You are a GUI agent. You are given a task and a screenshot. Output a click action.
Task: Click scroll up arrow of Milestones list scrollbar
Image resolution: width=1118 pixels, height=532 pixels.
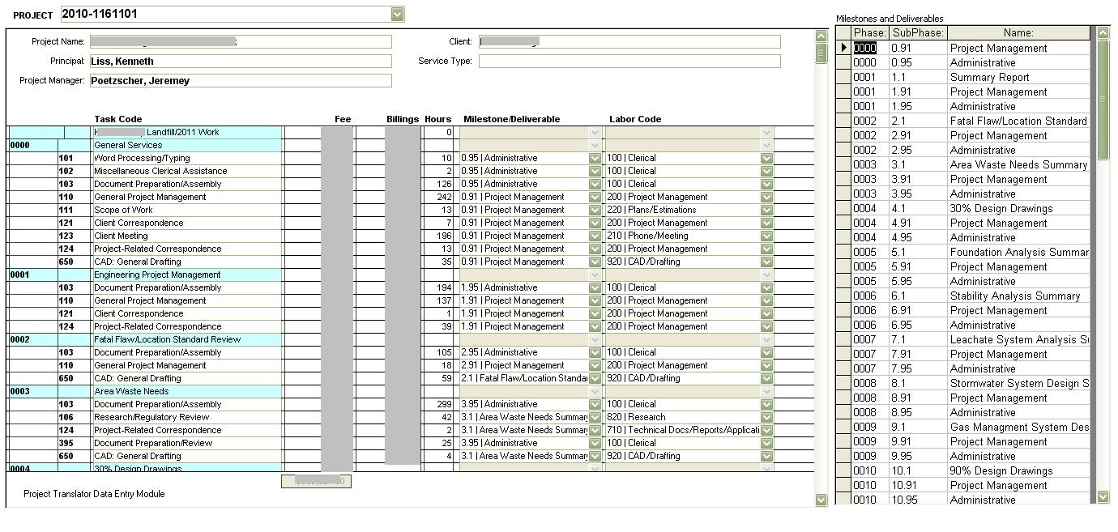point(1103,32)
